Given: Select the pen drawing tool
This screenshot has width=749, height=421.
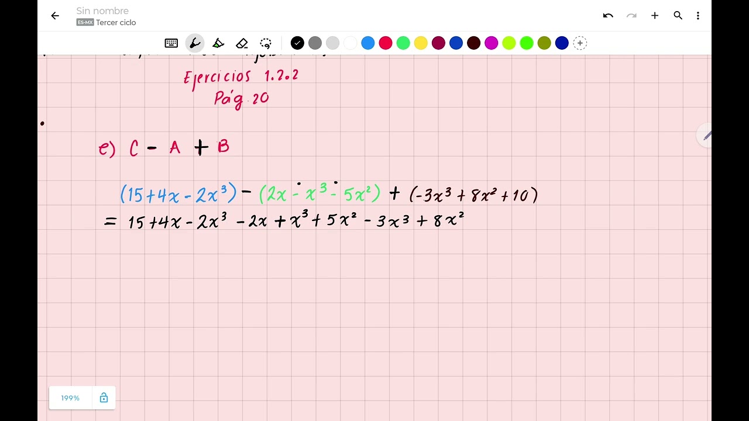Looking at the screenshot, I should 195,43.
